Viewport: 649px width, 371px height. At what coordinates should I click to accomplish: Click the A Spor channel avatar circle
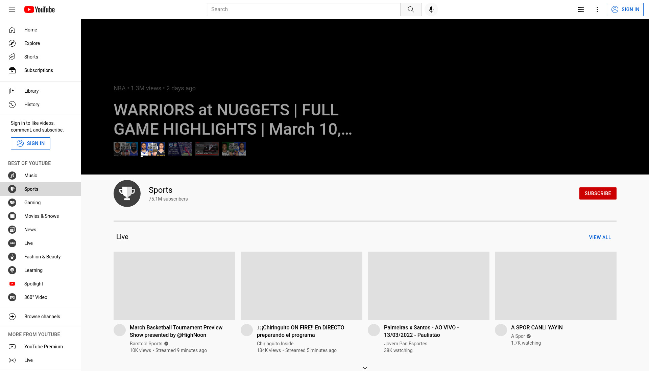(501, 330)
